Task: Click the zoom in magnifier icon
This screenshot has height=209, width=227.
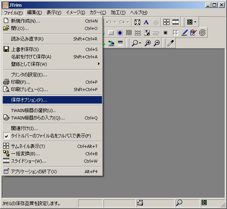Action: pyautogui.click(x=148, y=43)
